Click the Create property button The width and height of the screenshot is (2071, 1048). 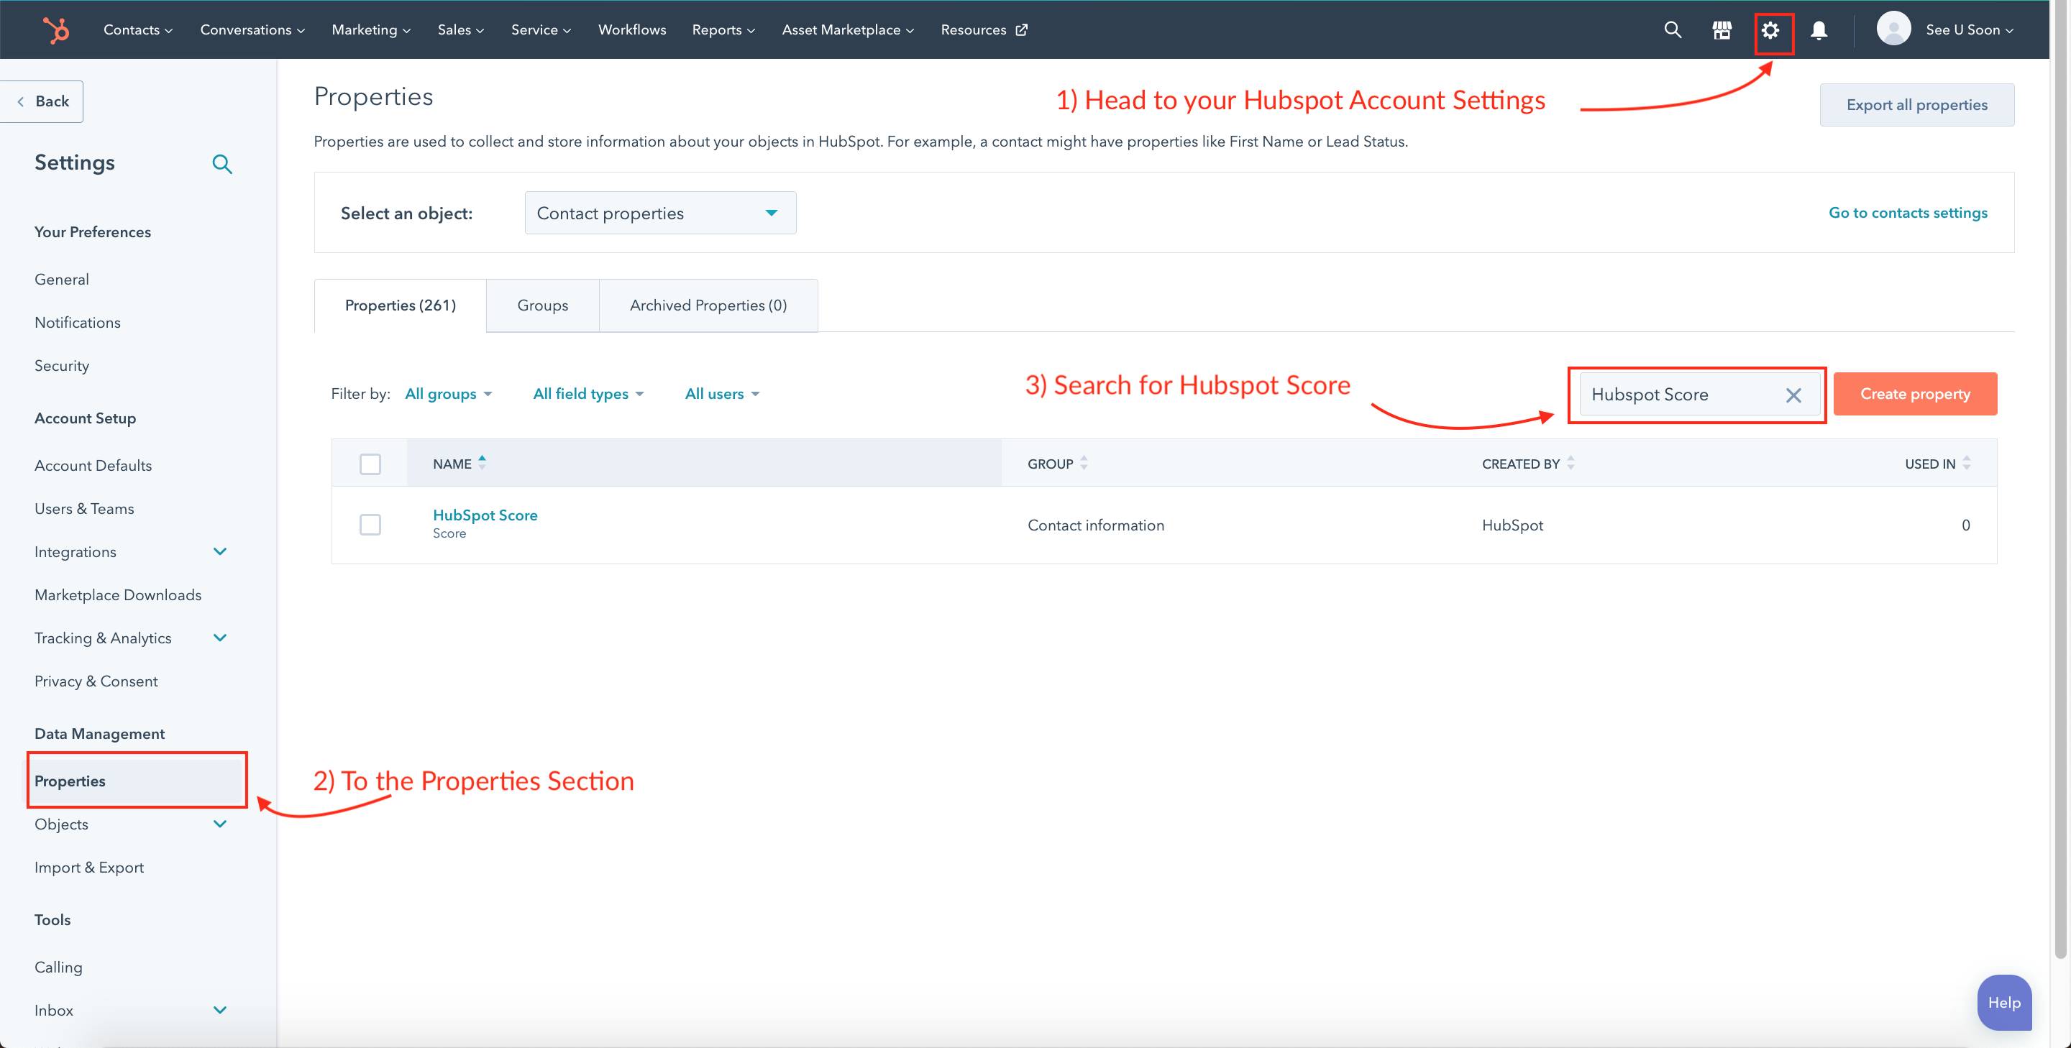pos(1915,394)
